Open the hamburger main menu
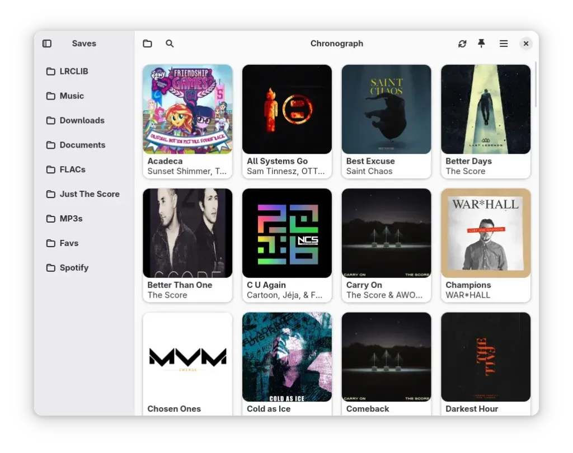The image size is (573, 453). point(504,44)
